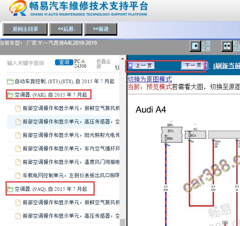Click the folder icon of 空调器 (9AK)
This screenshot has width=240, height=226.
pyautogui.click(x=10, y=95)
